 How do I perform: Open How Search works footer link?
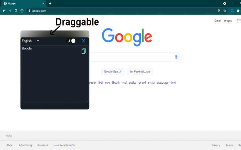pos(64,145)
